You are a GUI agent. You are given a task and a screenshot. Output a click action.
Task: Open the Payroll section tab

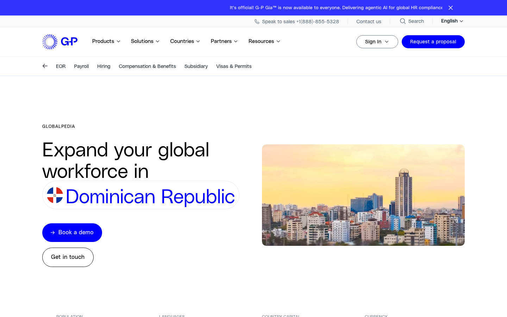81,66
